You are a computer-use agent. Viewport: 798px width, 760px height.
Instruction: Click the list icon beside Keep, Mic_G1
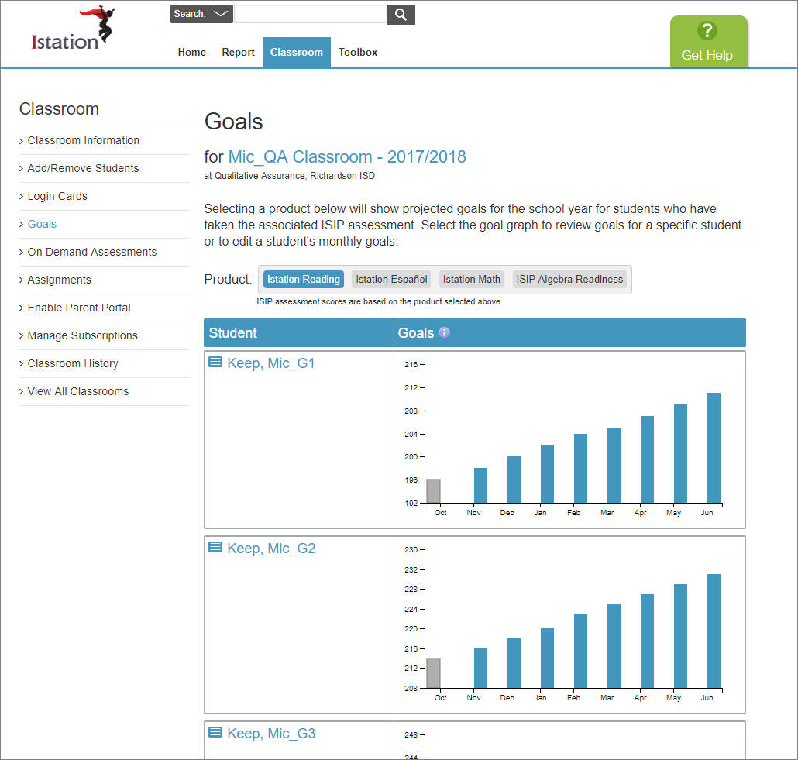click(216, 362)
